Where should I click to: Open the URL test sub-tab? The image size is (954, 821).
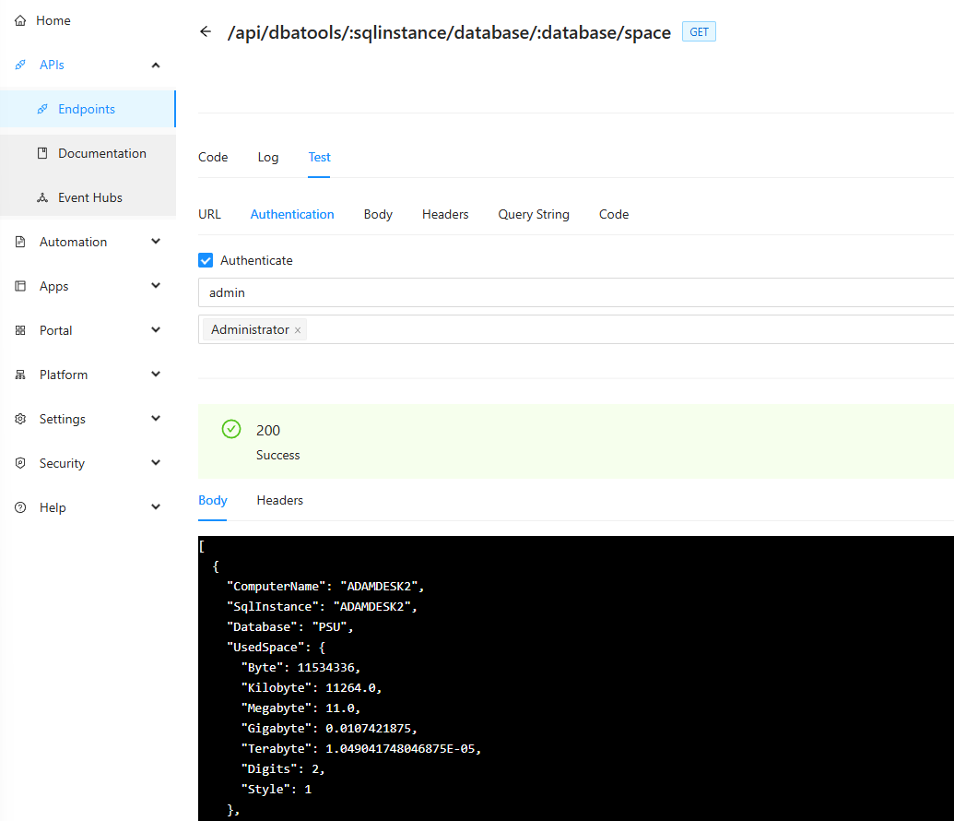209,214
